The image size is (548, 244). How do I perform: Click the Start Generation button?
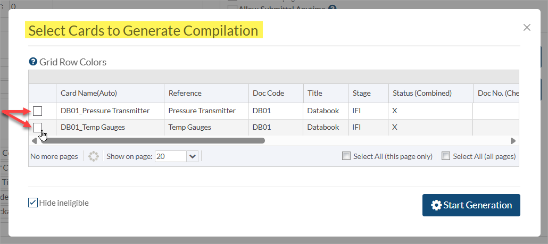[x=471, y=205]
